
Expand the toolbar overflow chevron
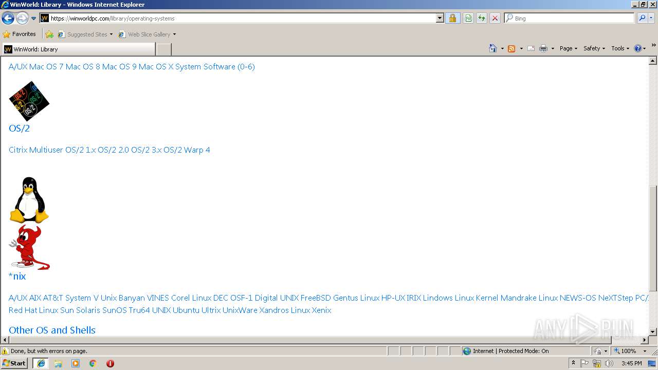(x=653, y=45)
